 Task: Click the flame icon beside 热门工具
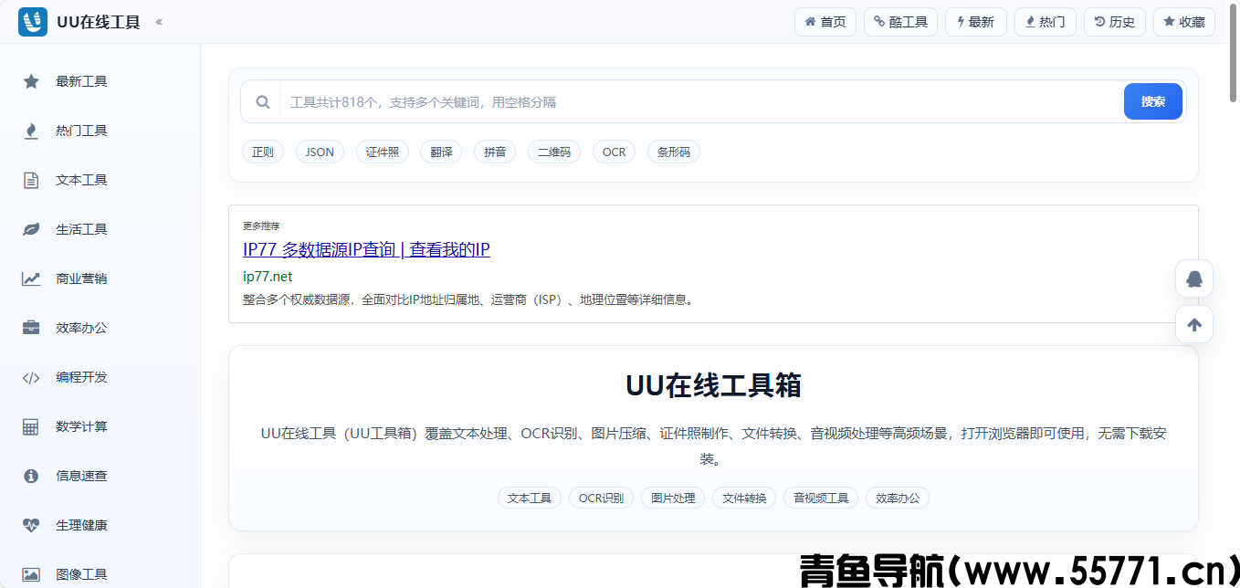(x=31, y=131)
